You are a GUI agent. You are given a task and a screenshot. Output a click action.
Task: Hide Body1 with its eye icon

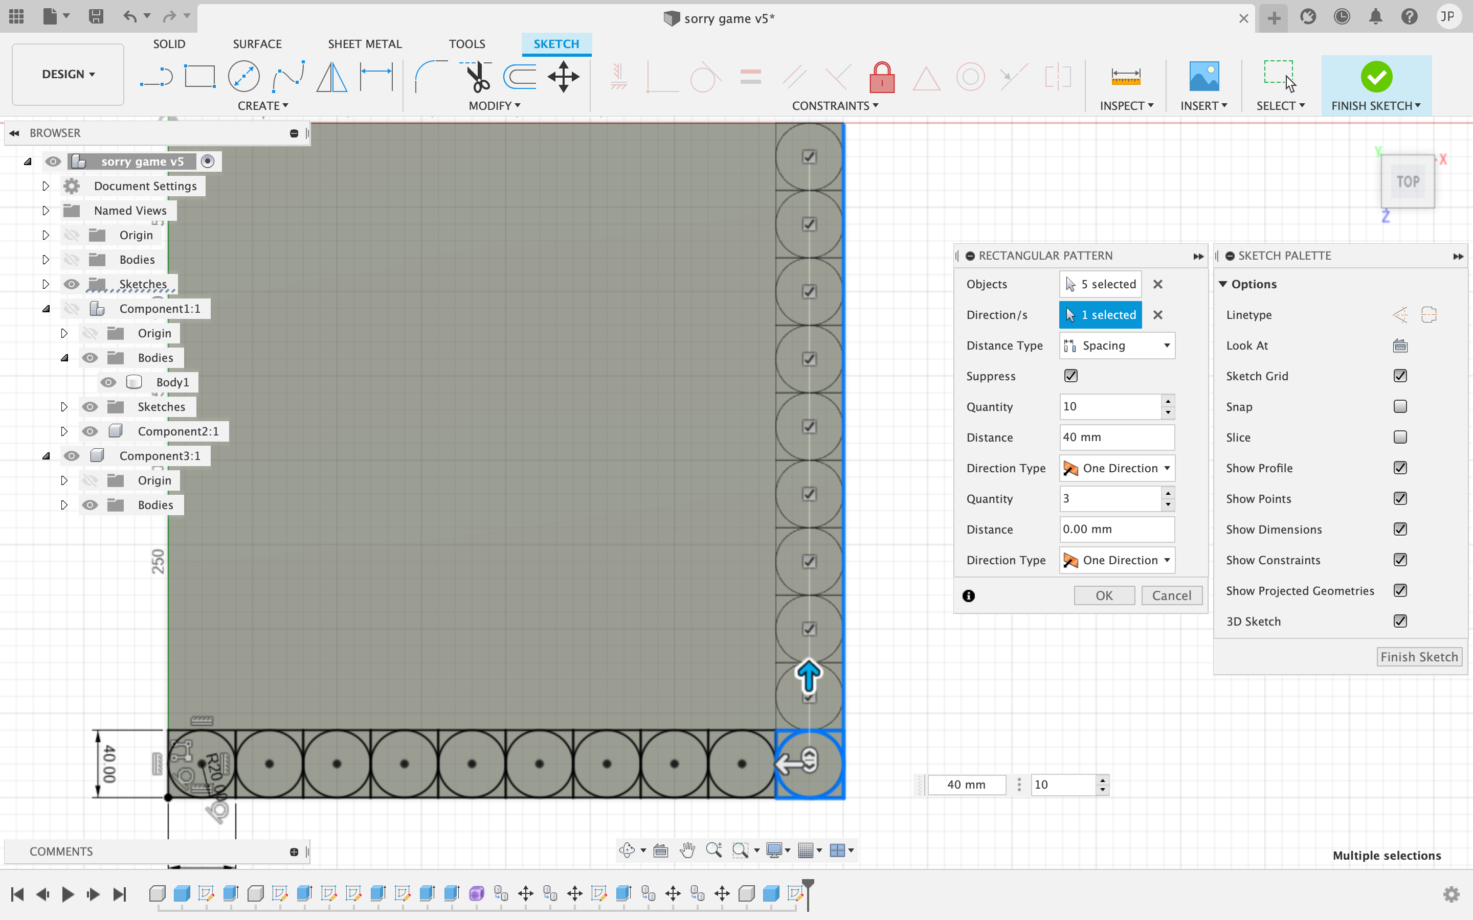(108, 382)
